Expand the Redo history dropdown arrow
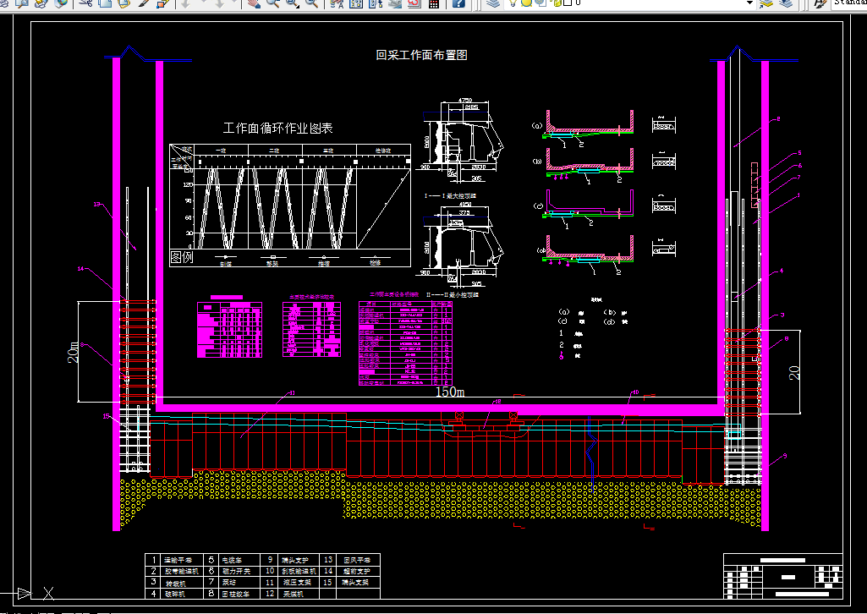 234,3
